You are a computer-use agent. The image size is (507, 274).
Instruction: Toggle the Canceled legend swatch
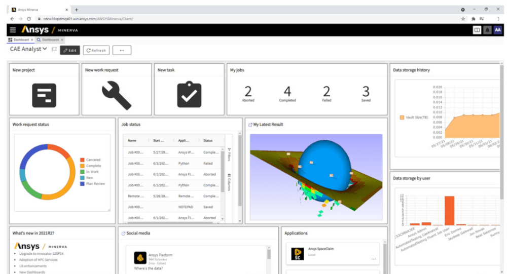[82, 160]
